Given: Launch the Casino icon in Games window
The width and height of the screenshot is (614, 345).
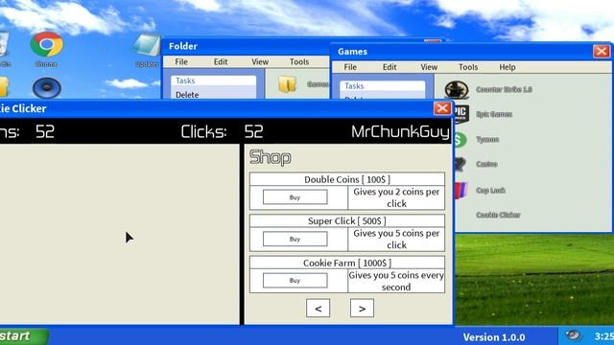Looking at the screenshot, I should 460,164.
